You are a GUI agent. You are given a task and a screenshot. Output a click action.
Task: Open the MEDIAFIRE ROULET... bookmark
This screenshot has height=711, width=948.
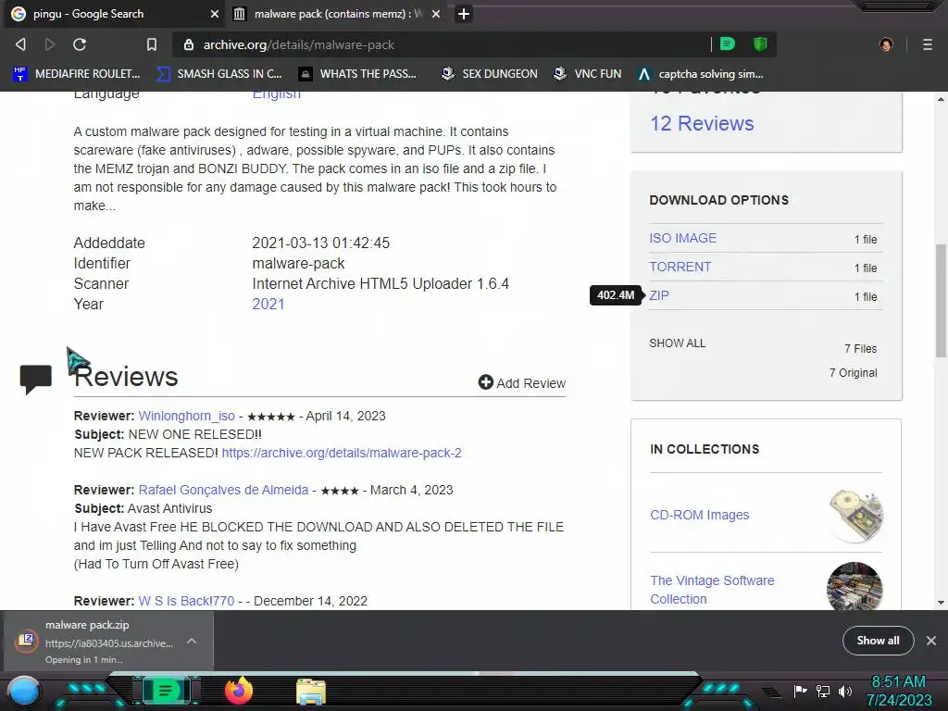tap(77, 74)
